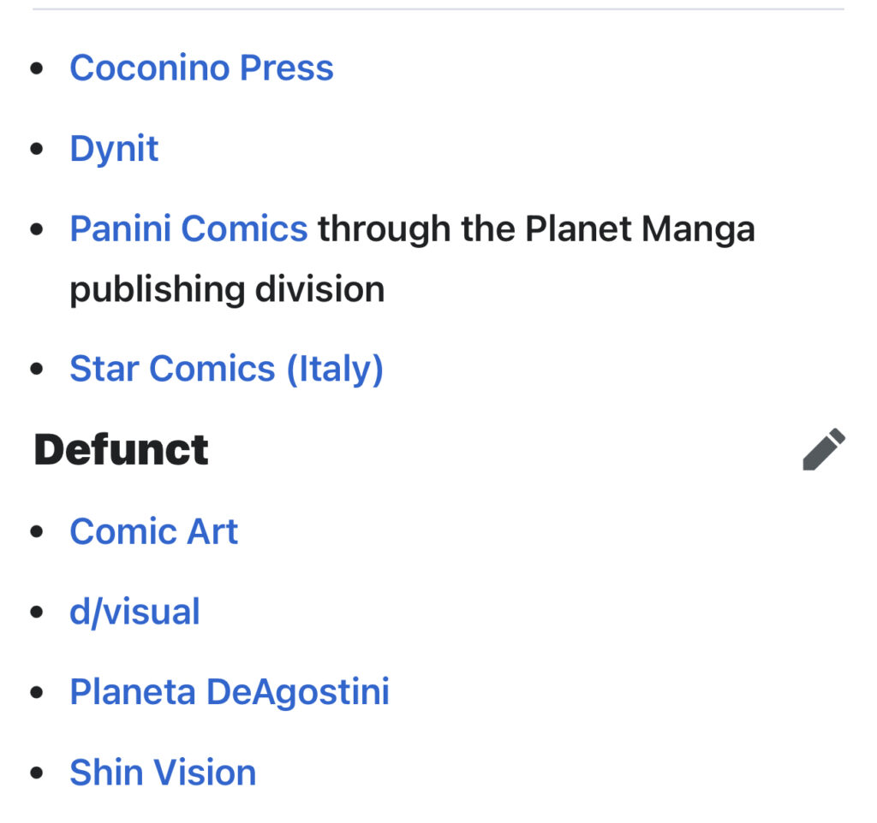Click the Defunct section heading
The image size is (877, 823).
pyautogui.click(x=121, y=450)
